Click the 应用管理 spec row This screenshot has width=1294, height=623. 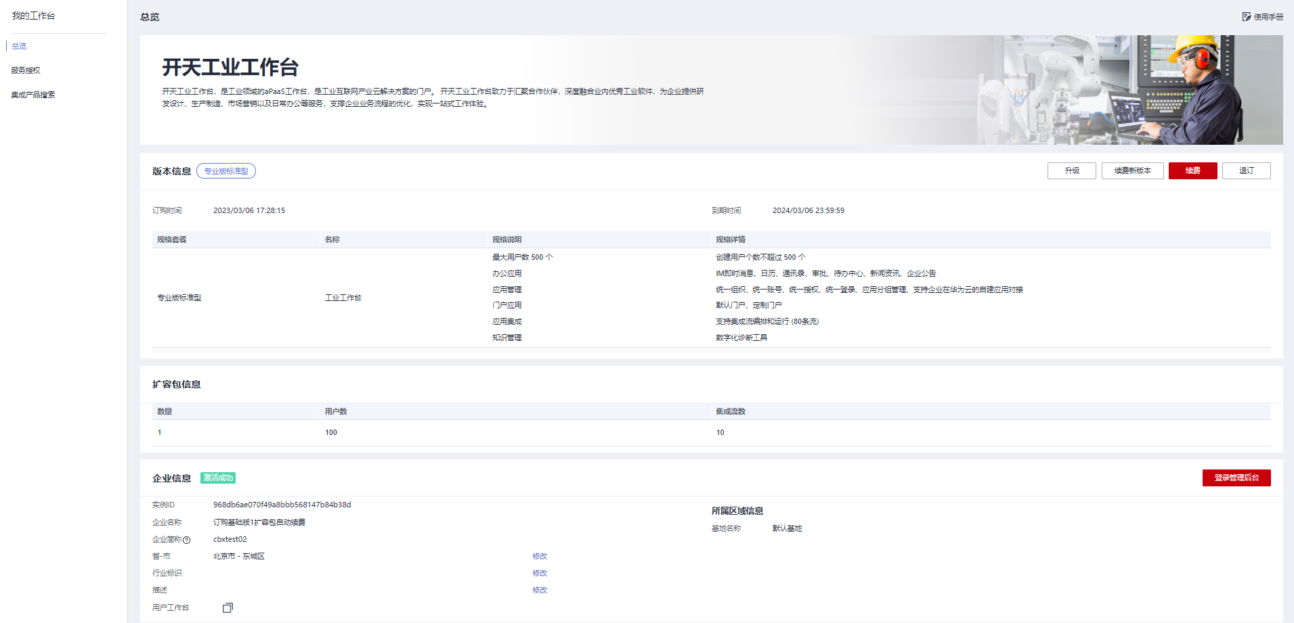tap(507, 290)
